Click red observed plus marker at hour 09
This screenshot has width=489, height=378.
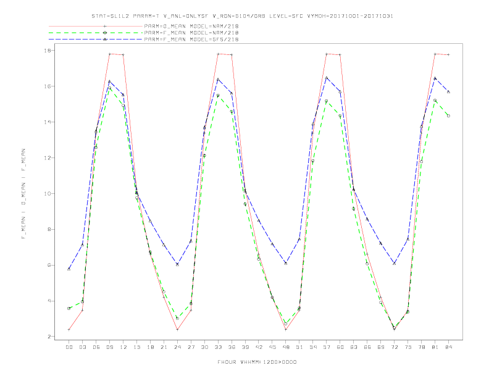coord(109,54)
